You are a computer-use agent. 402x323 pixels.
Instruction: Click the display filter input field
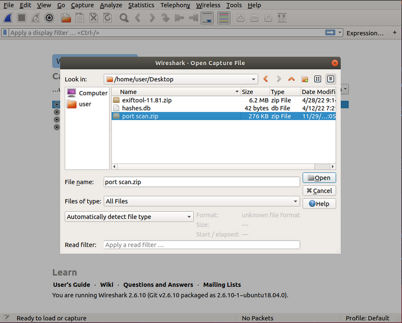167,33
